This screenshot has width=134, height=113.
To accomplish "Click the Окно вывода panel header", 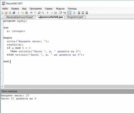I will [67, 91].
